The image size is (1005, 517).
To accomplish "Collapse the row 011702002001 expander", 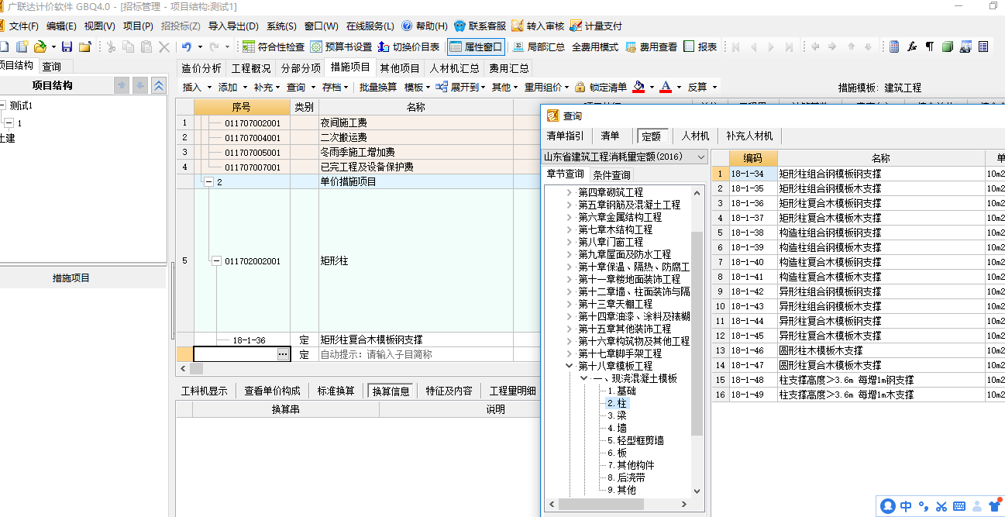I will [x=216, y=261].
